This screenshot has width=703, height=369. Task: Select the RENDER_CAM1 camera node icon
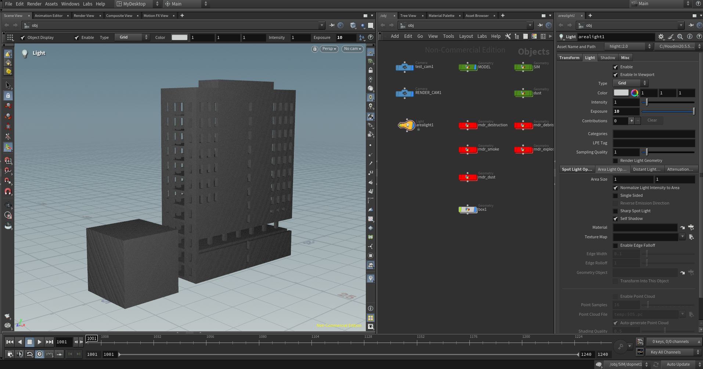(x=405, y=93)
